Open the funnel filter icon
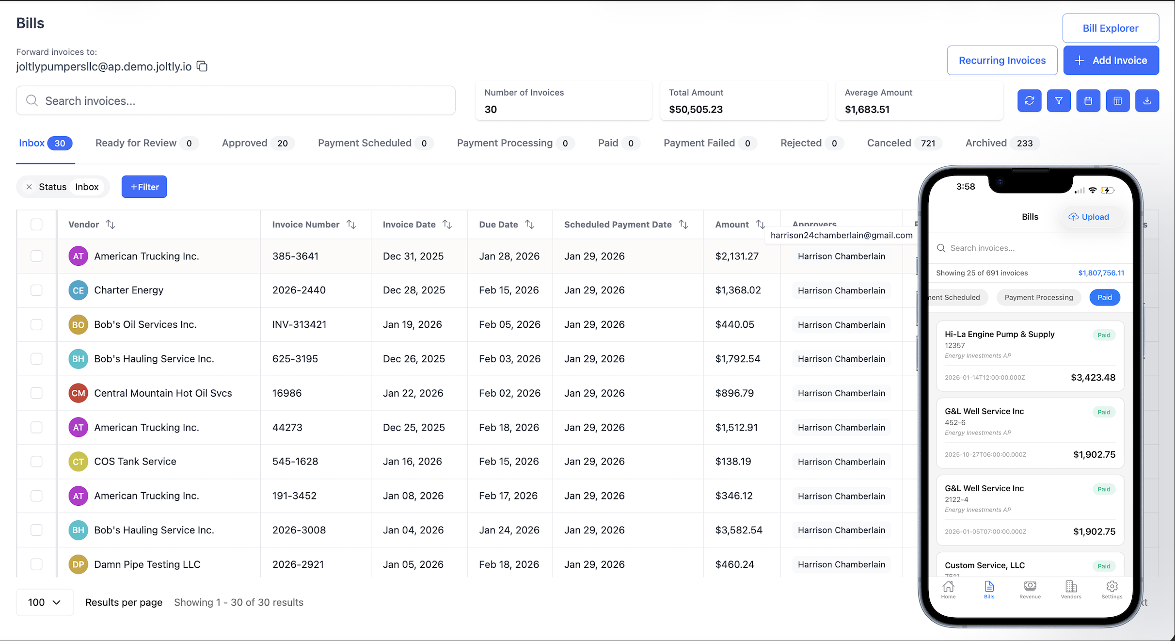The width and height of the screenshot is (1175, 641). click(1059, 101)
